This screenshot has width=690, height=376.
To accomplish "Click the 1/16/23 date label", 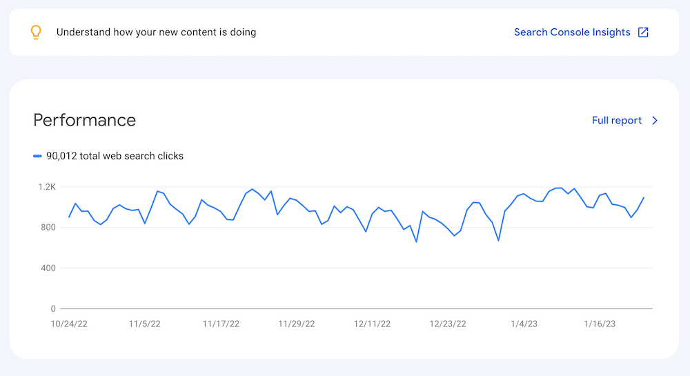I will [x=600, y=323].
